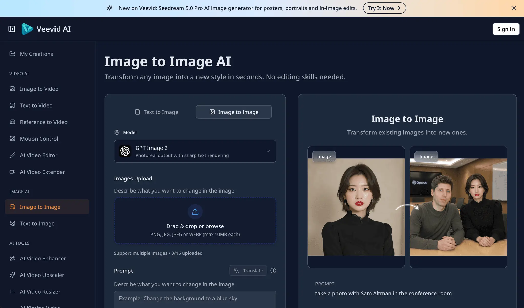Click the AI Video Enhancer wand icon

[12, 258]
